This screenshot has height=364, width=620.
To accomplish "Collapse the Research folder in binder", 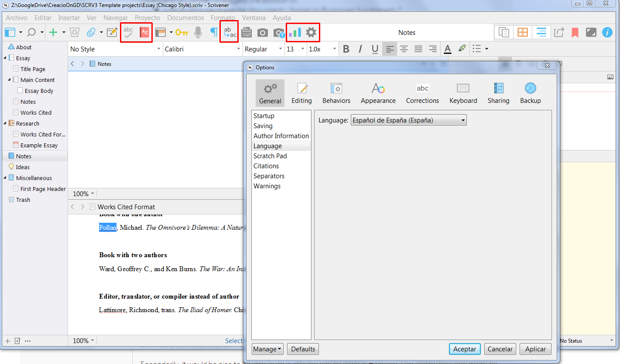I will tap(5, 123).
